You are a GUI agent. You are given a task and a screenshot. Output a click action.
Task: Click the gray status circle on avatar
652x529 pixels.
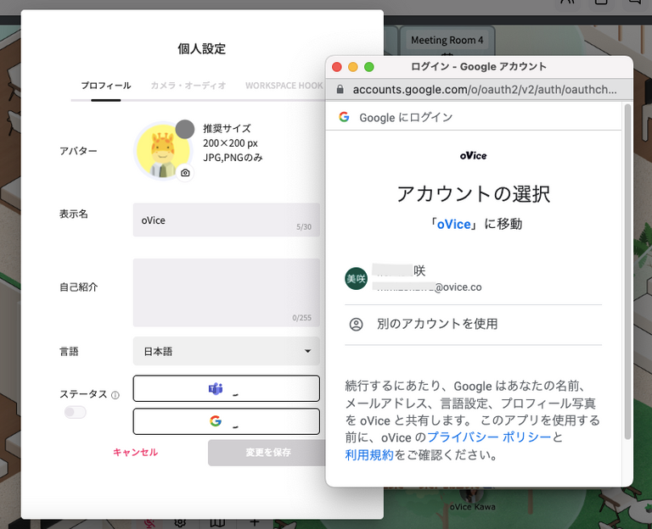(x=184, y=129)
